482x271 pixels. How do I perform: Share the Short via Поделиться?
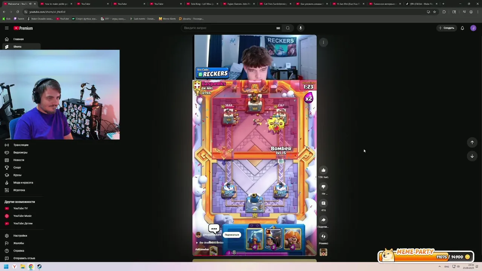pos(323,220)
